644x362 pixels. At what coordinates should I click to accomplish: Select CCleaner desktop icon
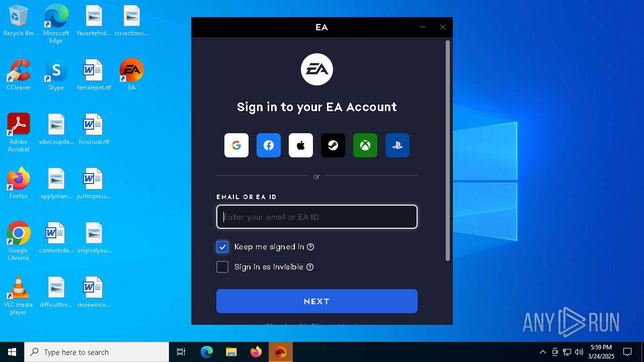[x=19, y=75]
